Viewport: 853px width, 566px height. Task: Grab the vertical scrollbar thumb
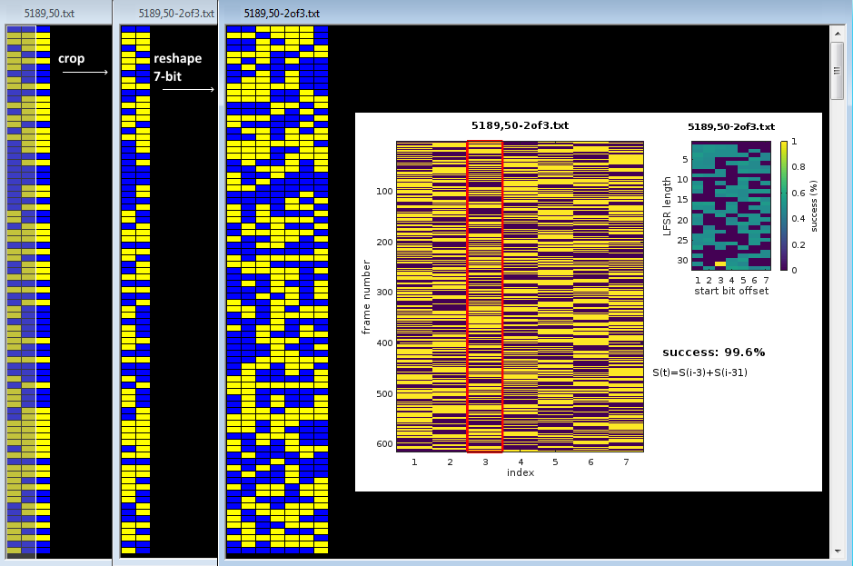pos(838,71)
